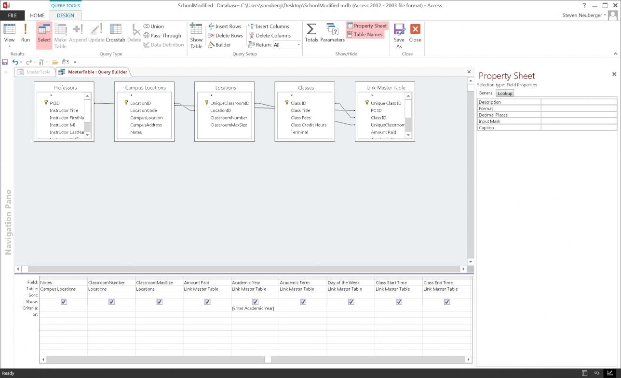Choose Make Table query type
This screenshot has width=621, height=378.
coord(60,36)
